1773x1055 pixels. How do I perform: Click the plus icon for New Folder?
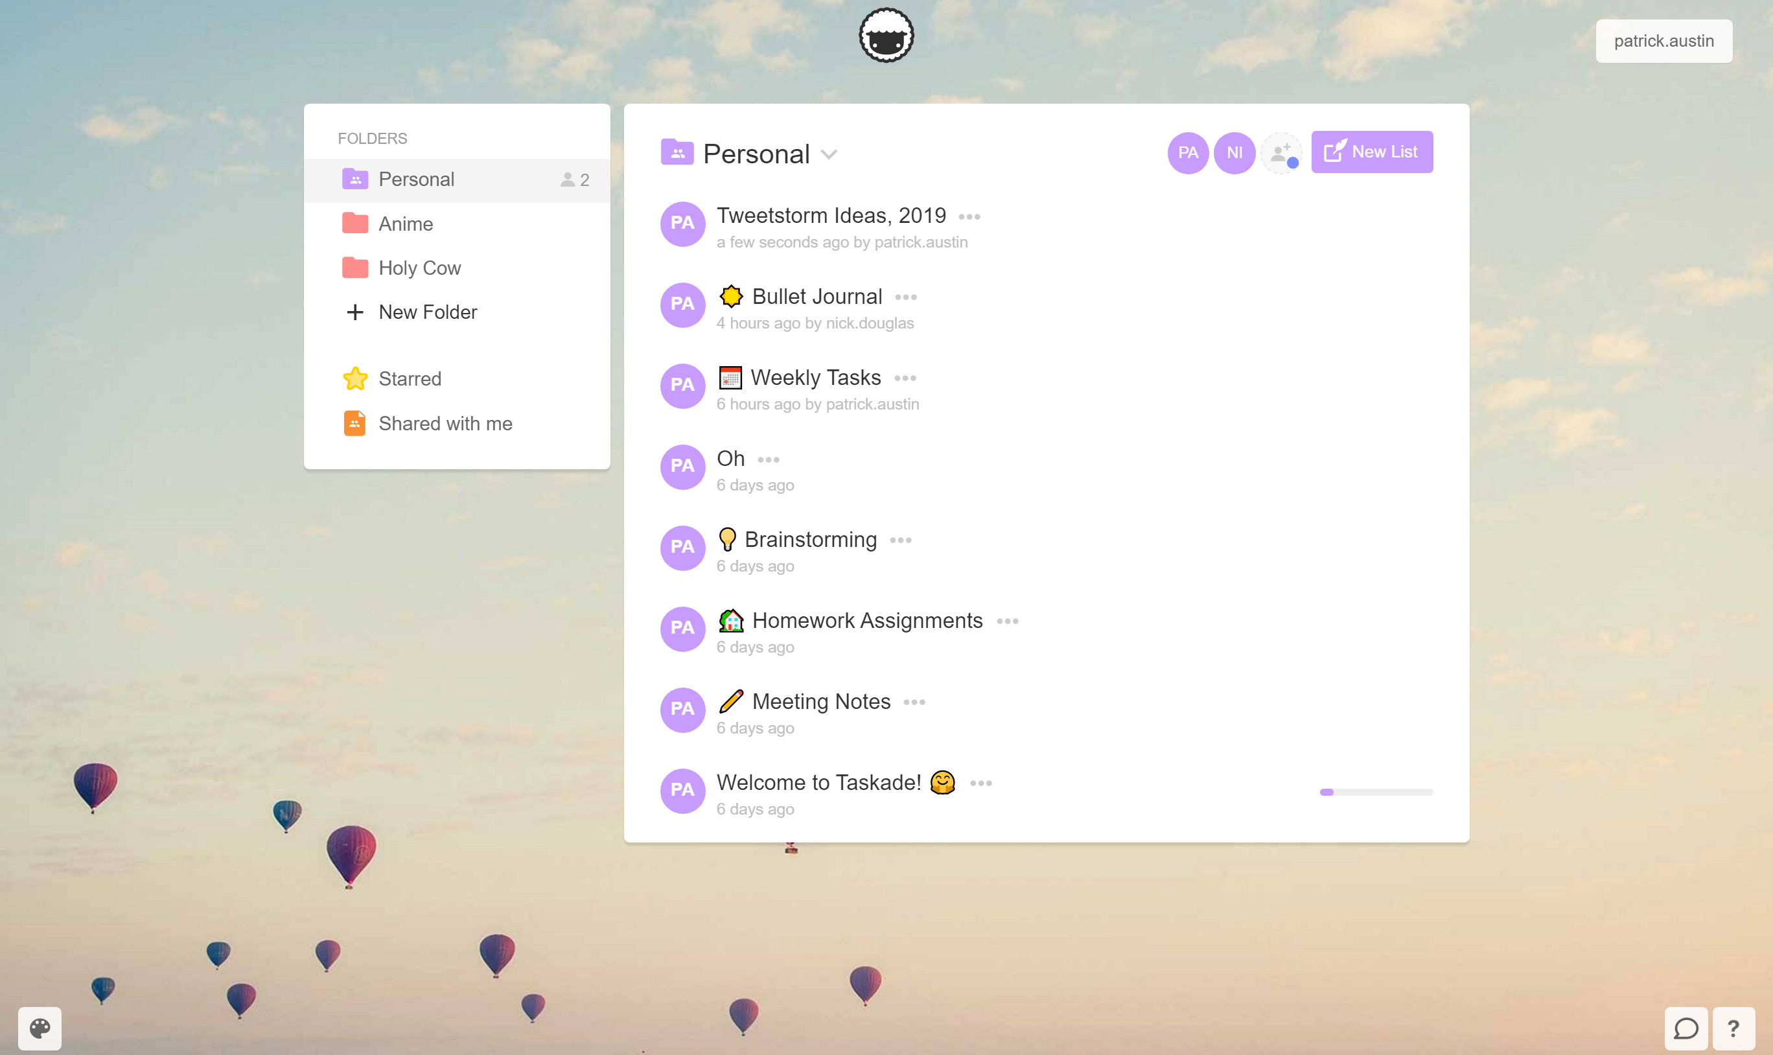(354, 312)
